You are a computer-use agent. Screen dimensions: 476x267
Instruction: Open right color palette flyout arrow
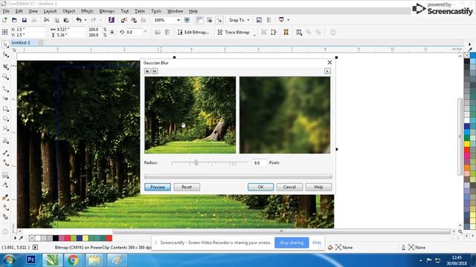click(469, 44)
